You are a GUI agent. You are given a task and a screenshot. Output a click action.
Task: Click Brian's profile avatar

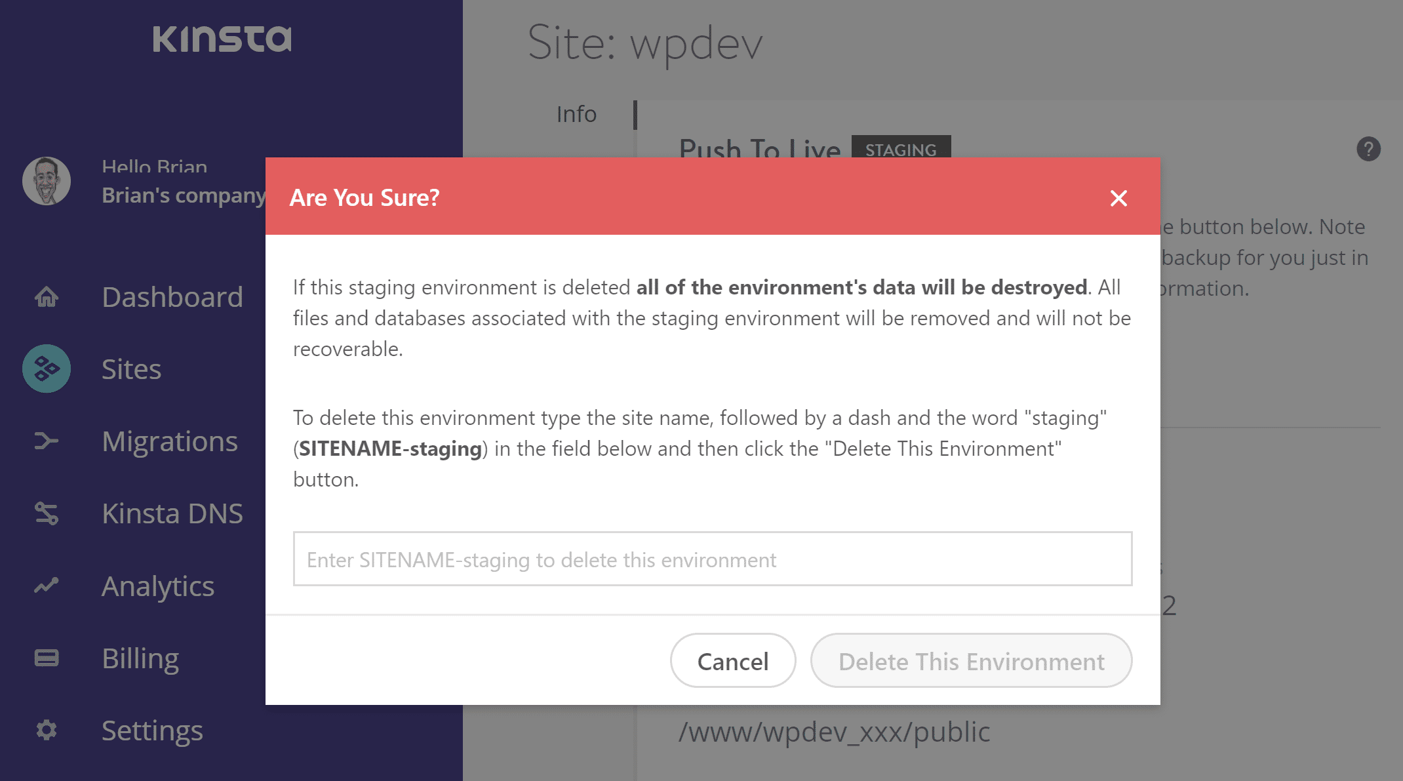[47, 181]
